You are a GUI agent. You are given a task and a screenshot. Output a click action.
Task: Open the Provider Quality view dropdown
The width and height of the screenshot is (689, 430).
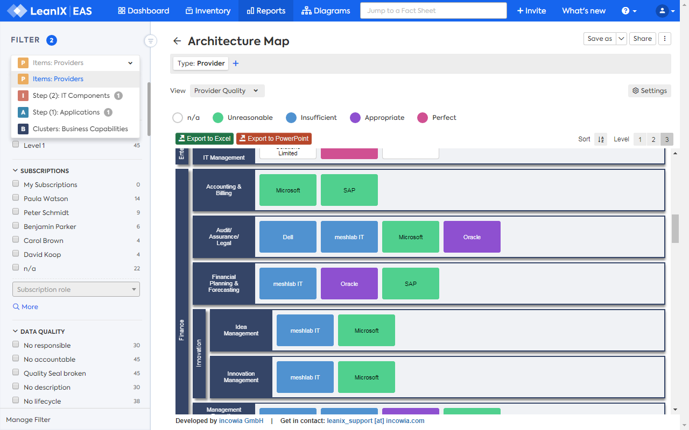coord(227,91)
